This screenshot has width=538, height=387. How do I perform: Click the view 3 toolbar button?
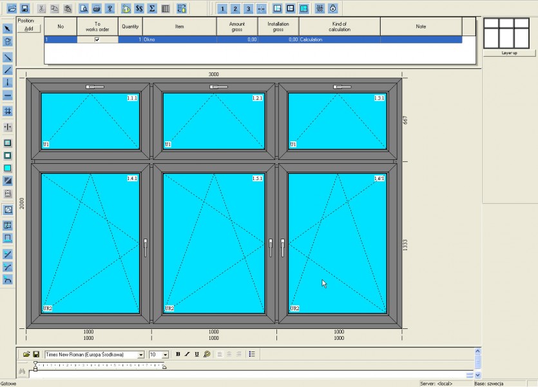click(248, 8)
